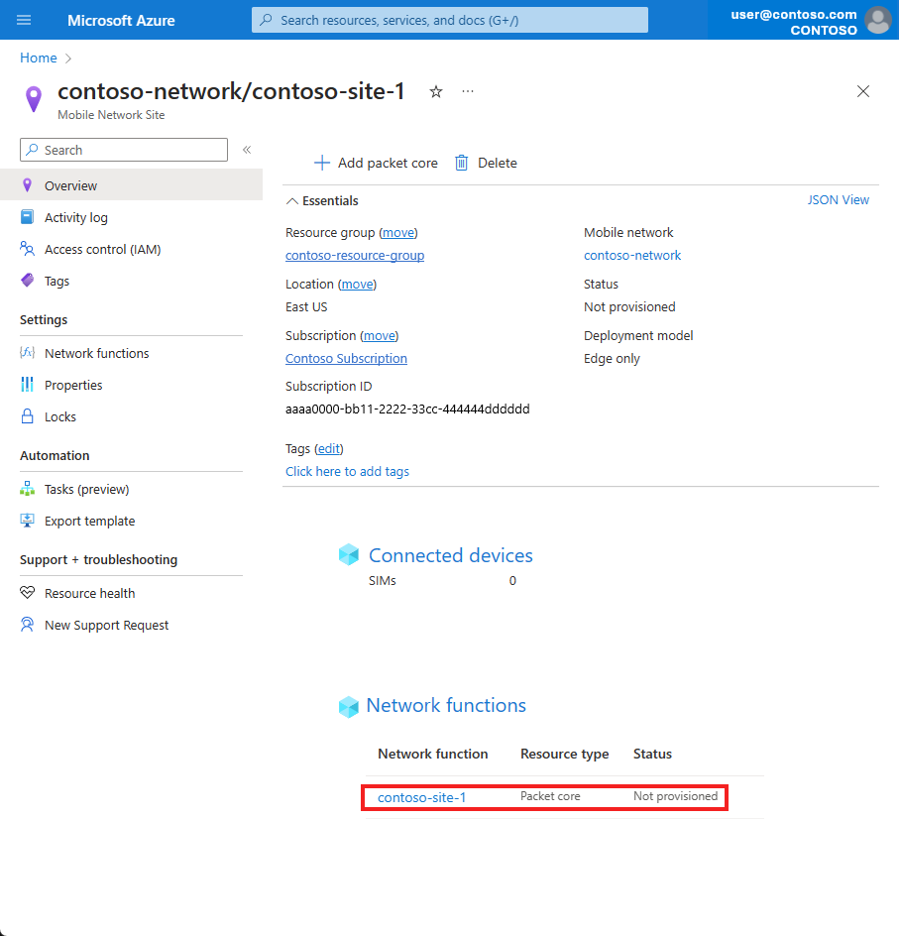Viewport: 899px width, 936px height.
Task: Click user@contoso.com account label
Action: pyautogui.click(x=793, y=14)
